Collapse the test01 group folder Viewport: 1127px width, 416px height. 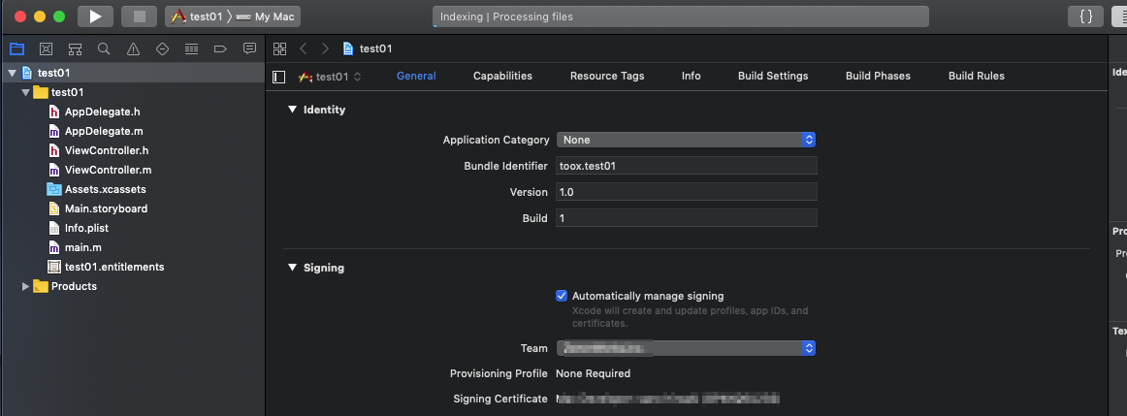point(26,93)
